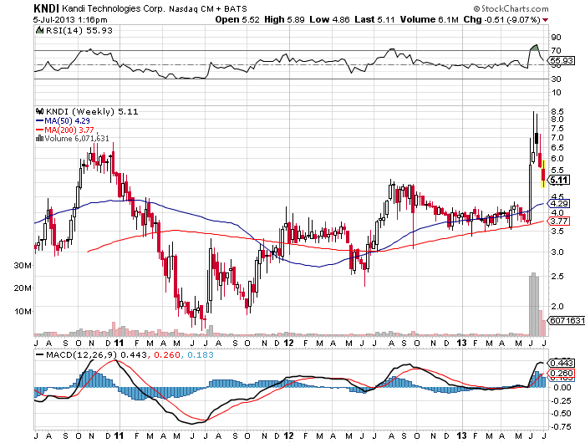Click the red 3.77 MA(200) tag on the price axis

pos(558,221)
